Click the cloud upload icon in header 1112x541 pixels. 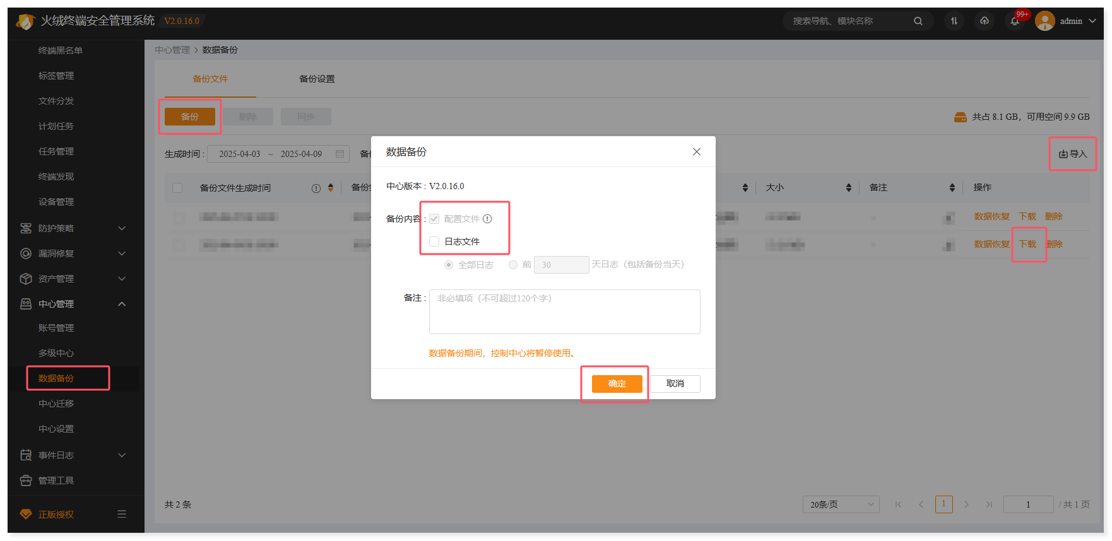click(x=985, y=21)
